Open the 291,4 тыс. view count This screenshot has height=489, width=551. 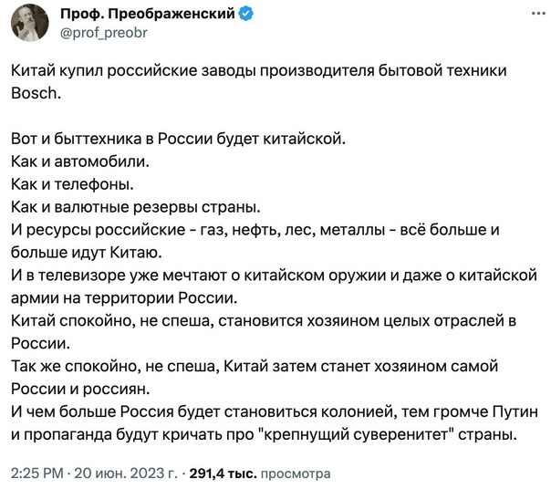click(x=224, y=473)
